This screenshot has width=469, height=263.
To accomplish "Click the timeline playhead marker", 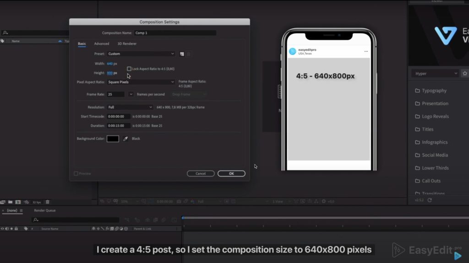I will [x=183, y=218].
